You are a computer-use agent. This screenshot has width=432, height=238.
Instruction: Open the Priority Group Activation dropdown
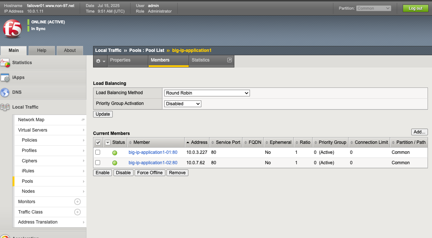(183, 104)
